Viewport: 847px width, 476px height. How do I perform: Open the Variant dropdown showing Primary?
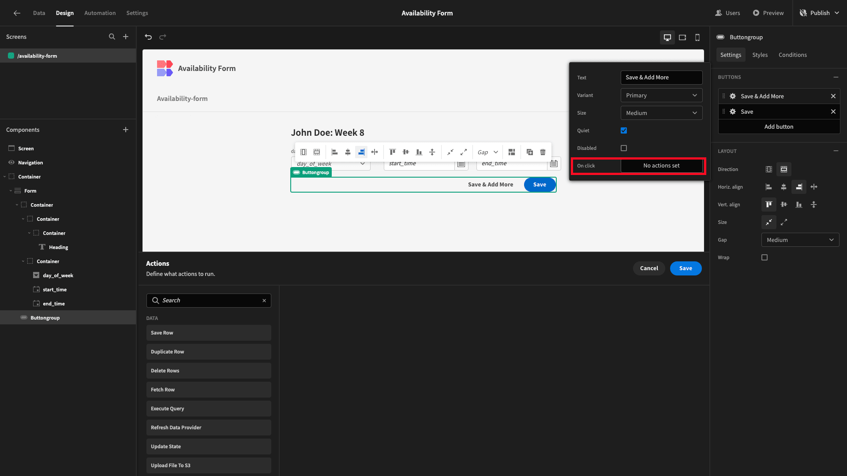661,95
